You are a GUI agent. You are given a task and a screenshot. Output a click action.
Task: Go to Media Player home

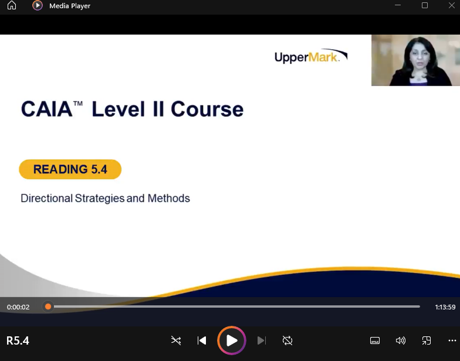(12, 6)
